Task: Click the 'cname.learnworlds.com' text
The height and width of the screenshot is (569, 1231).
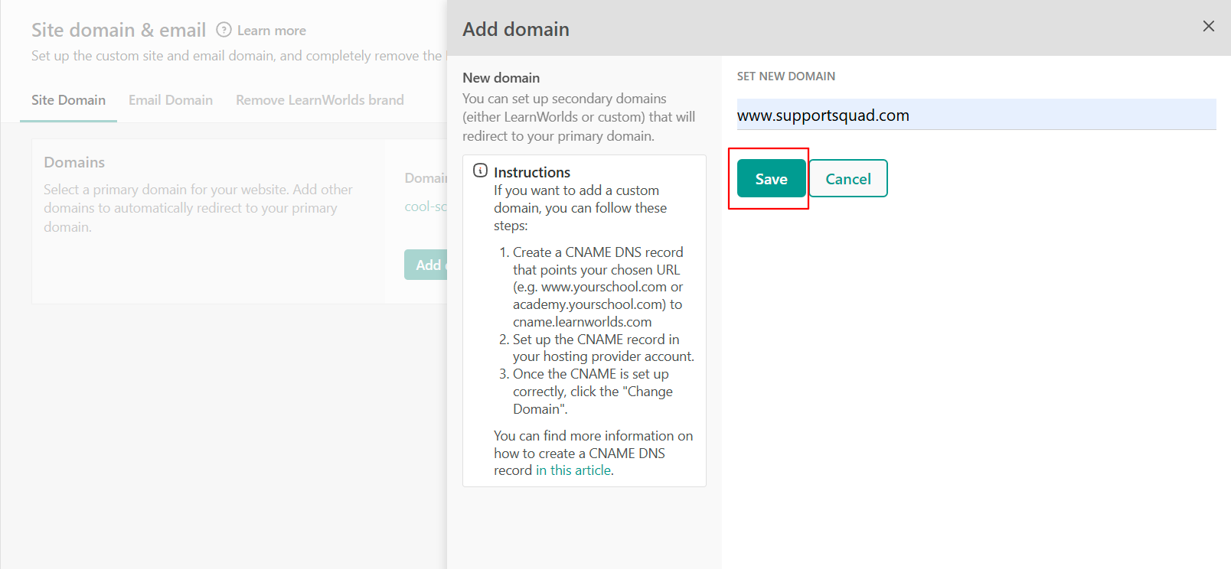Action: [583, 322]
